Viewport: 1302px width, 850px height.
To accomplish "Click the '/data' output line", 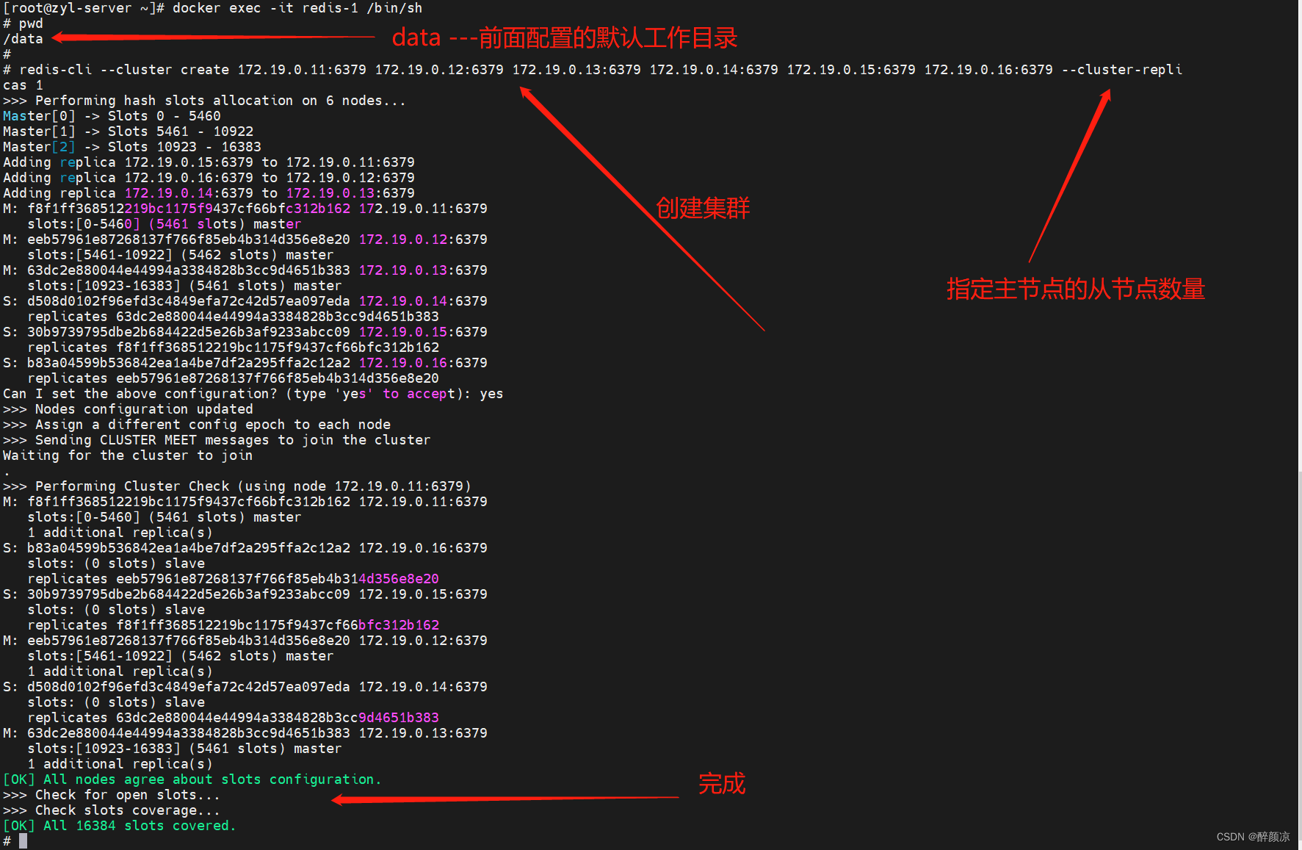I will 23,39.
